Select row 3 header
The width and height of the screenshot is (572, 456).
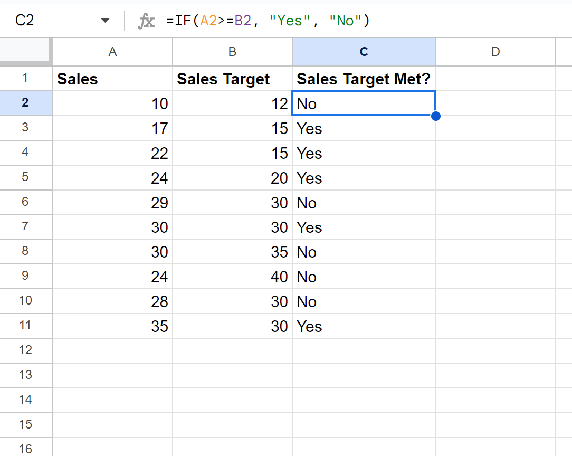coord(26,128)
